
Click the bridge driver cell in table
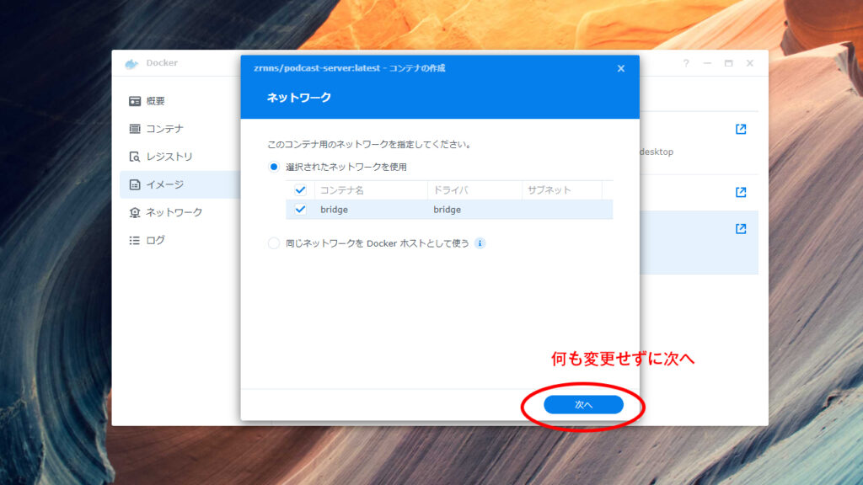pos(447,210)
